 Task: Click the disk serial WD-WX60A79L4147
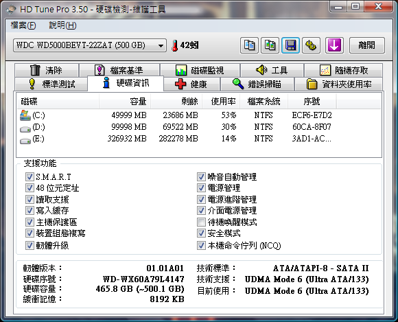[x=143, y=279]
